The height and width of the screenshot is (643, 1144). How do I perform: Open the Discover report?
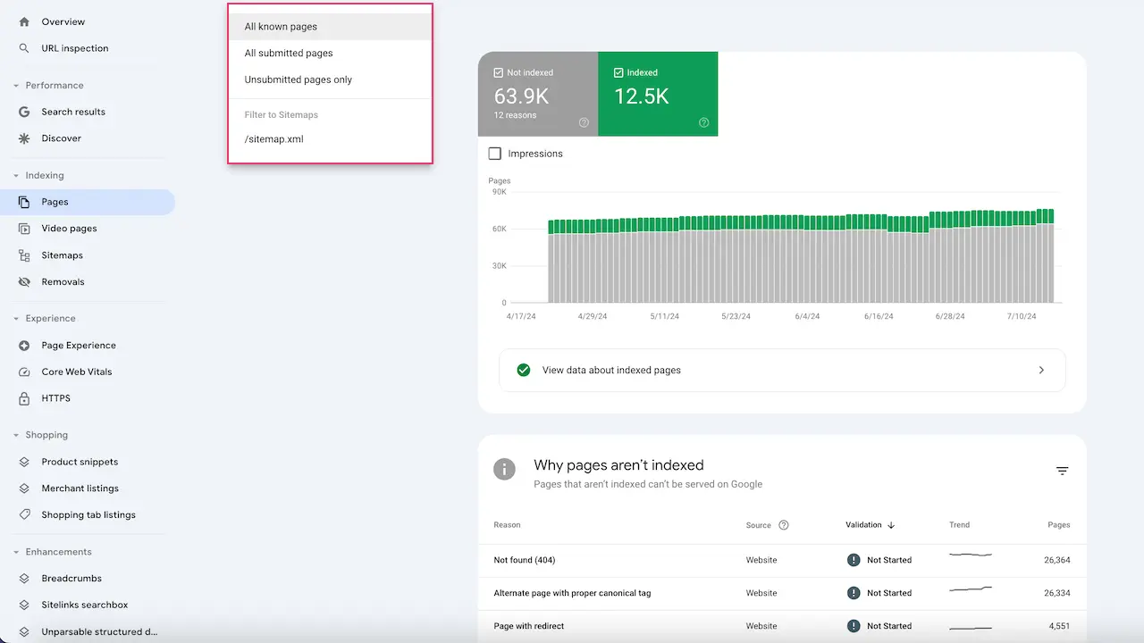[x=61, y=138]
